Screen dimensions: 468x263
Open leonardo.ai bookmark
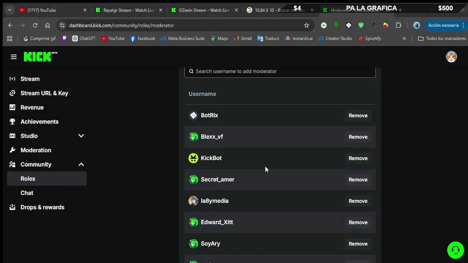pos(299,38)
